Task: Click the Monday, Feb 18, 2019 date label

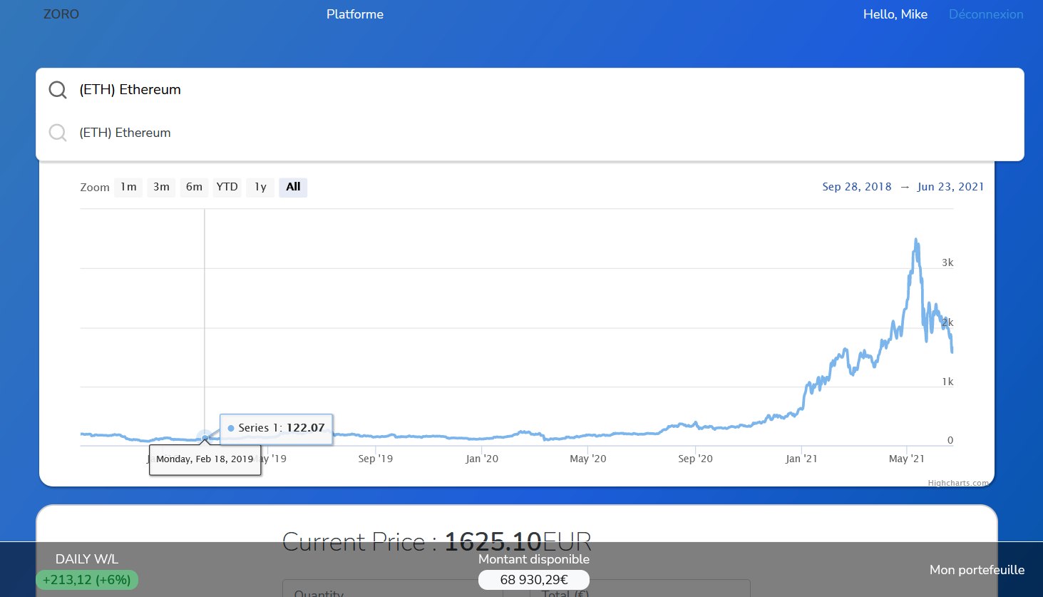Action: (205, 459)
